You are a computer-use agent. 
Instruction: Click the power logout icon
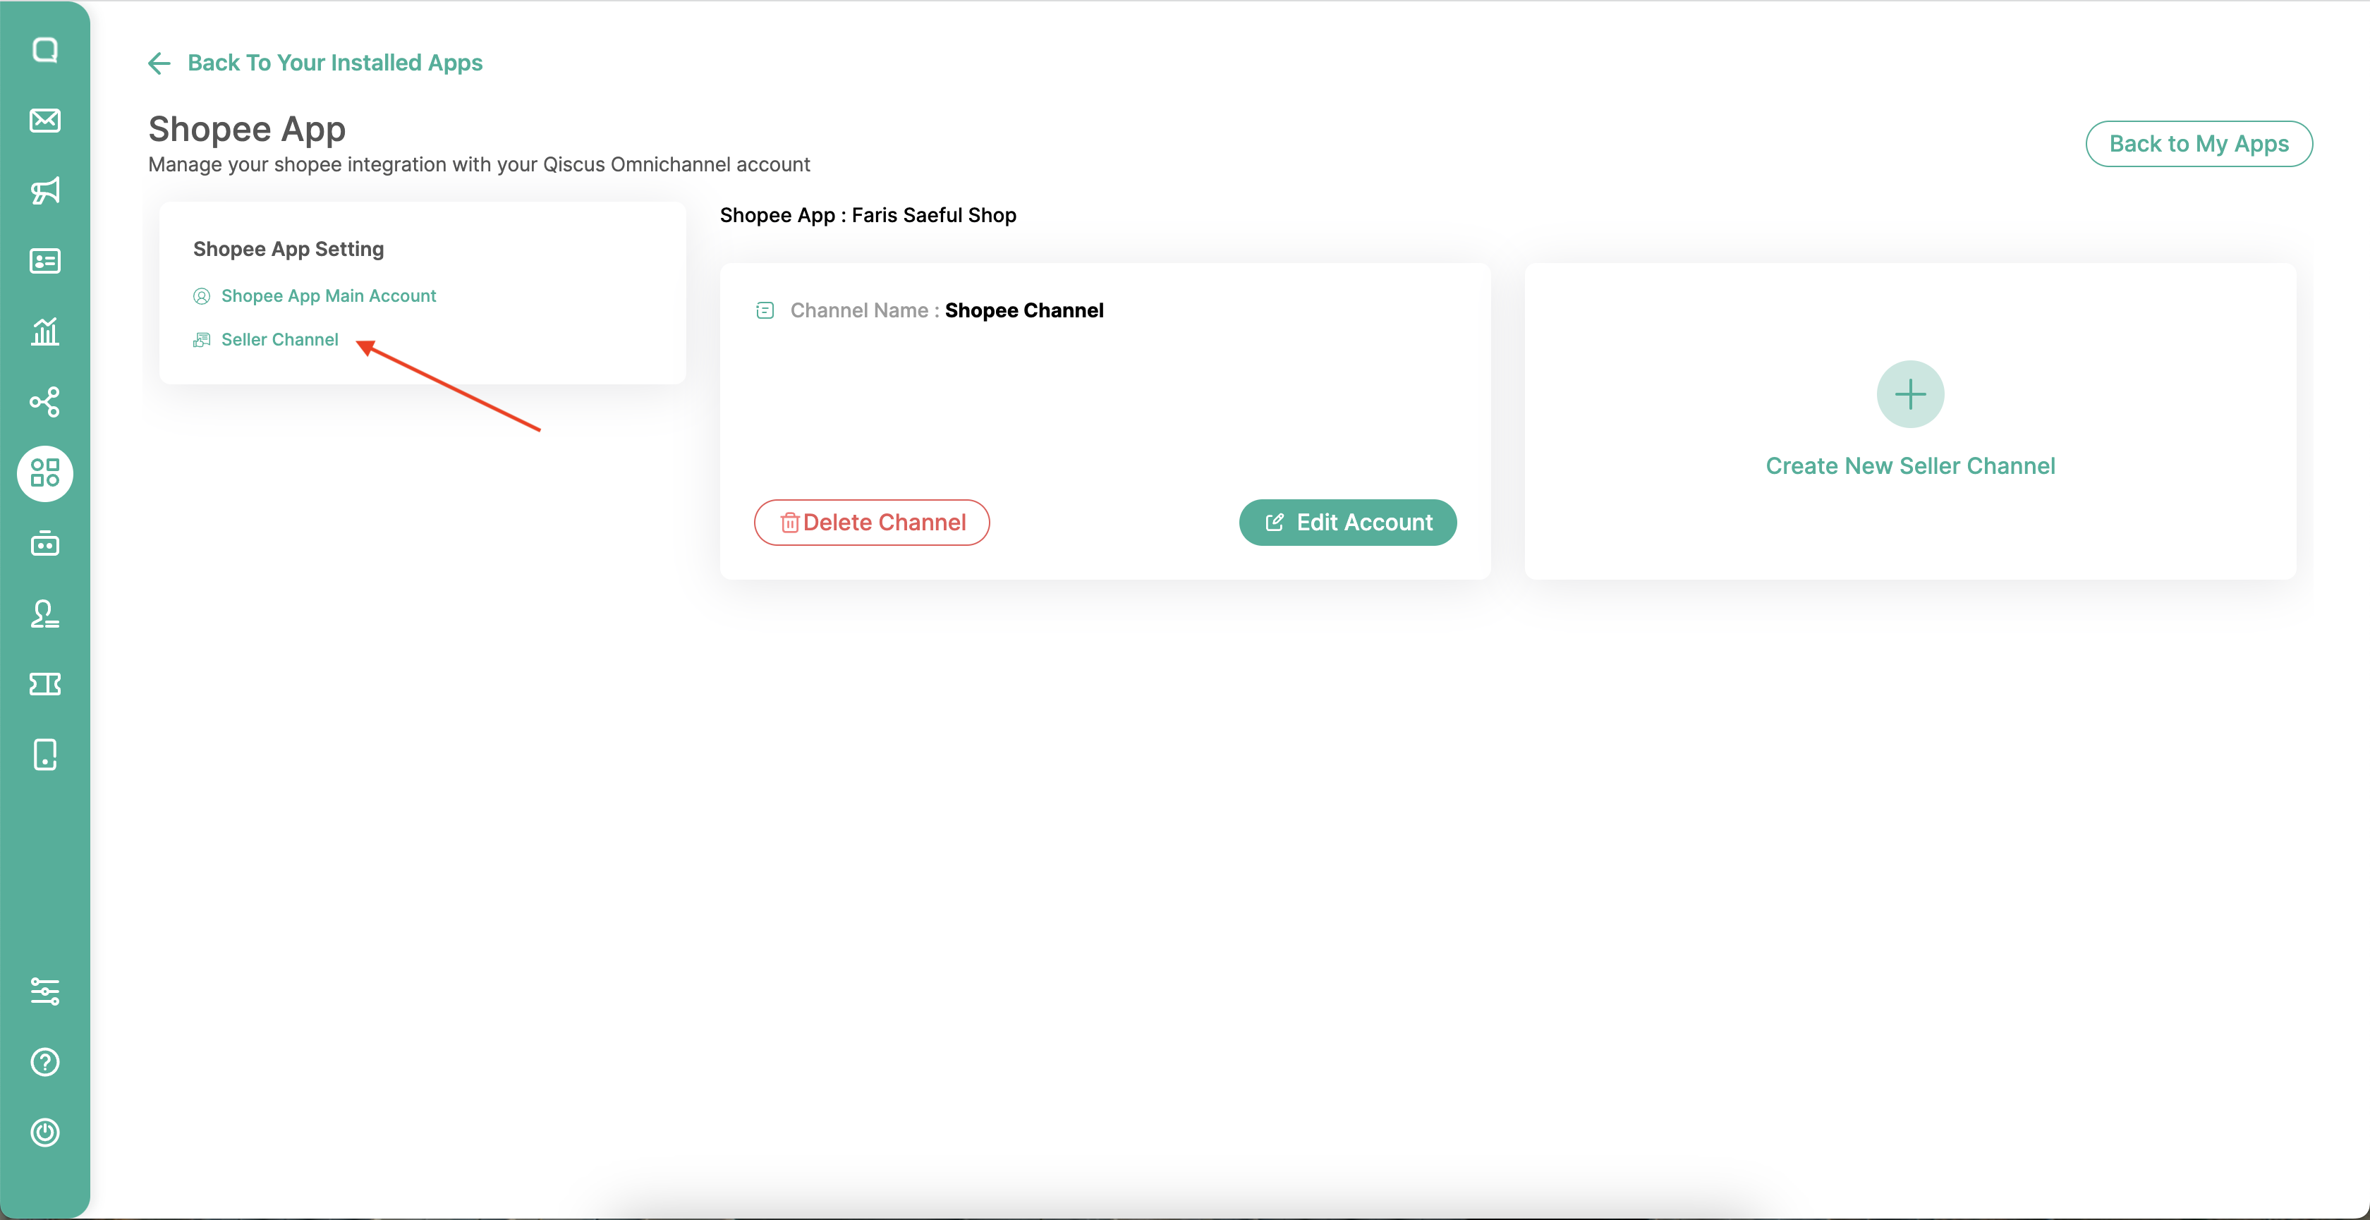tap(45, 1132)
